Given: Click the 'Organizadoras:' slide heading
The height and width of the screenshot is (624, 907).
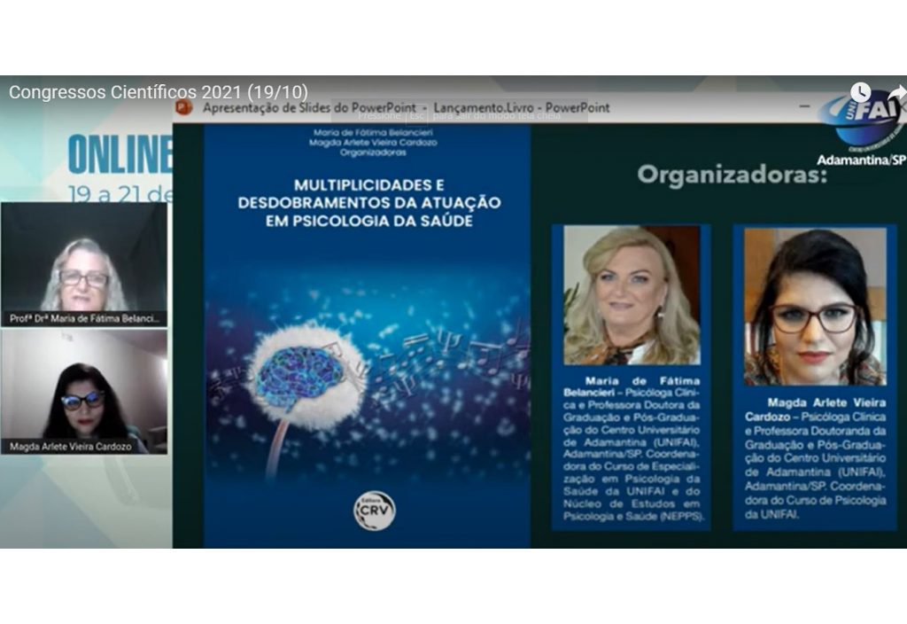Looking at the screenshot, I should coord(731,175).
